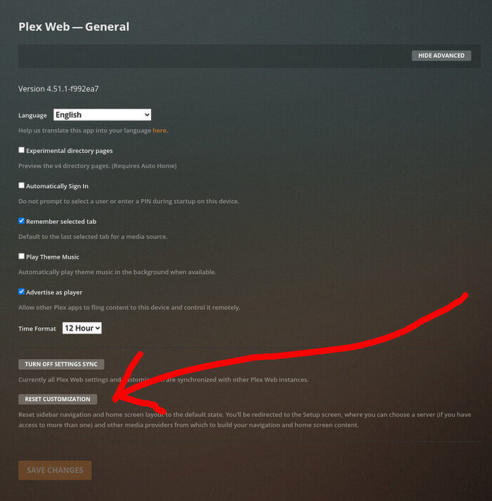This screenshot has width=492, height=501.
Task: Enable the Play Theme Music checkbox
Action: 21,257
